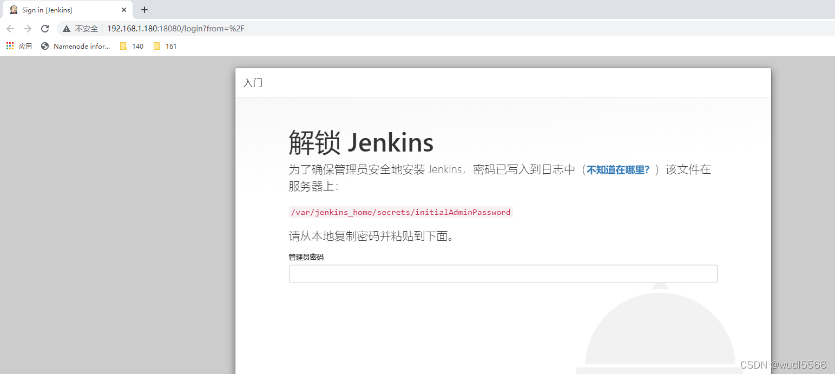Screen dimensions: 835x374
Task: Click the initialAdminPassword file path text
Action: click(x=401, y=212)
